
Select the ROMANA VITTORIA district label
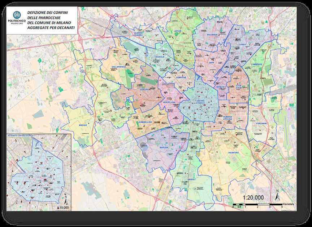click(x=227, y=118)
